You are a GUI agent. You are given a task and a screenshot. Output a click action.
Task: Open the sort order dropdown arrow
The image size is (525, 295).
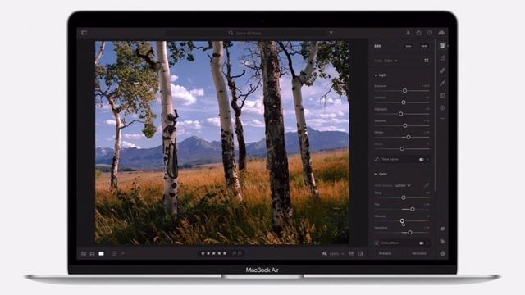click(123, 253)
